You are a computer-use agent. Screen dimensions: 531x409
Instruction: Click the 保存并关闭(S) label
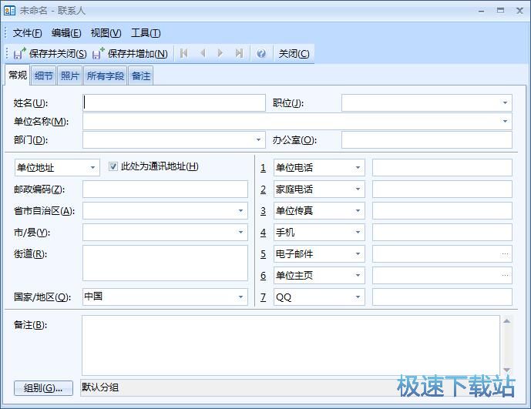[x=58, y=53]
